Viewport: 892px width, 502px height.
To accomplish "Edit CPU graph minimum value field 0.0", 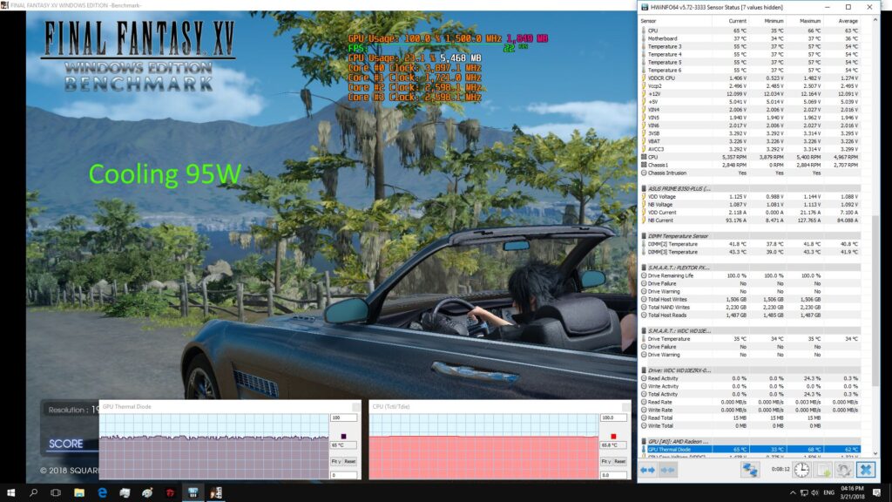I will pos(613,475).
